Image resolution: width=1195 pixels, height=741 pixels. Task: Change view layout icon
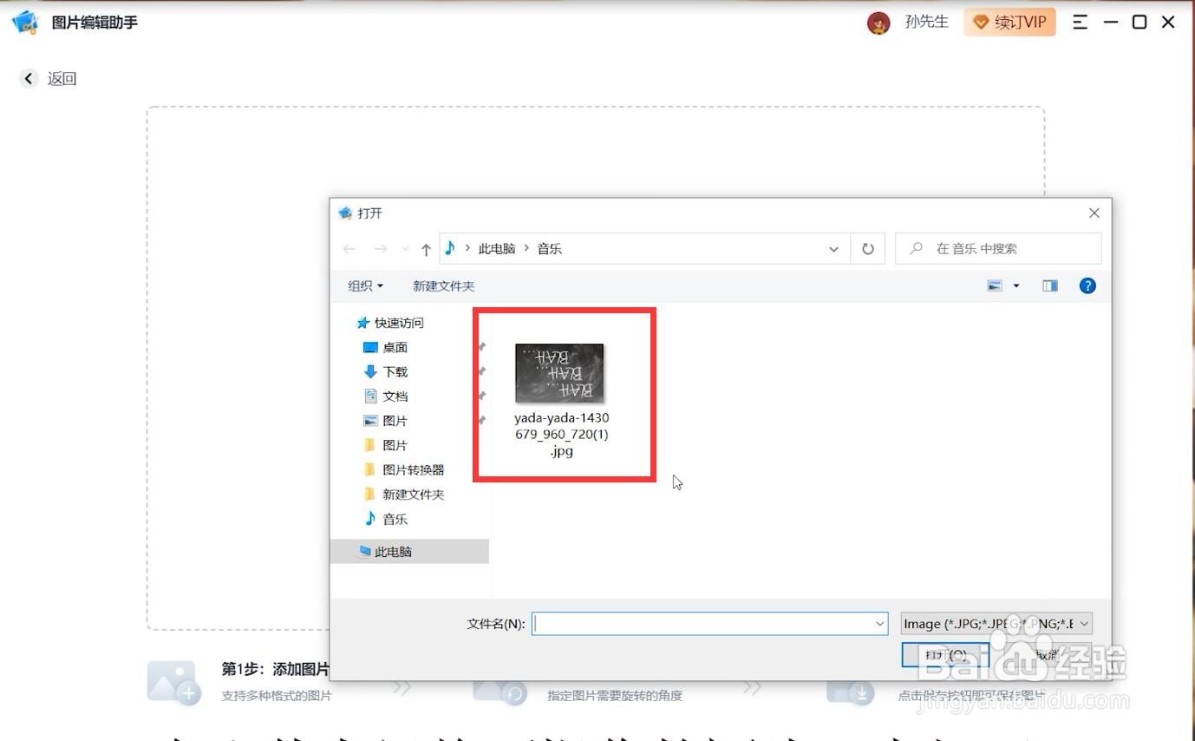[x=995, y=285]
